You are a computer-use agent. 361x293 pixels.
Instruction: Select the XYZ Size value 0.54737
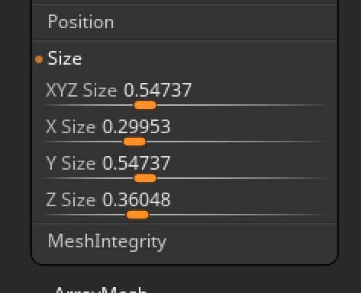[x=157, y=90]
